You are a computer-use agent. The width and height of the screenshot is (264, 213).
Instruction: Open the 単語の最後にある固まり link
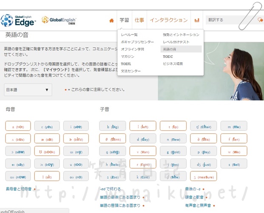pos(120,197)
